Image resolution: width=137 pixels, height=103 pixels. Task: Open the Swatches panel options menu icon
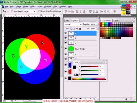point(134,21)
